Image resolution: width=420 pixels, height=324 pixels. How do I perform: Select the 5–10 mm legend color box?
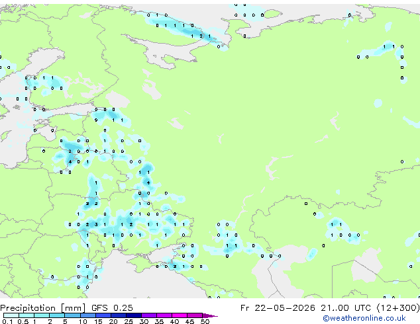point(73,315)
